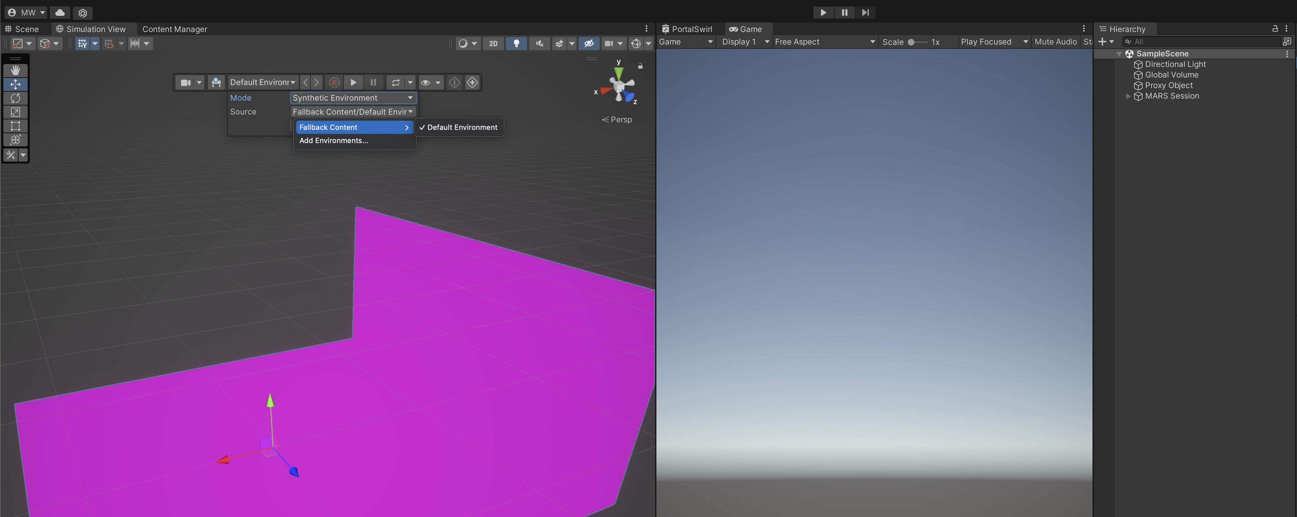Image resolution: width=1297 pixels, height=517 pixels.
Task: Select the Hand (view) tool
Action: point(16,70)
